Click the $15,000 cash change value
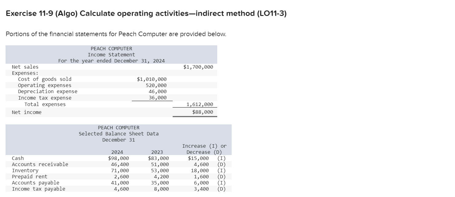 (198, 158)
